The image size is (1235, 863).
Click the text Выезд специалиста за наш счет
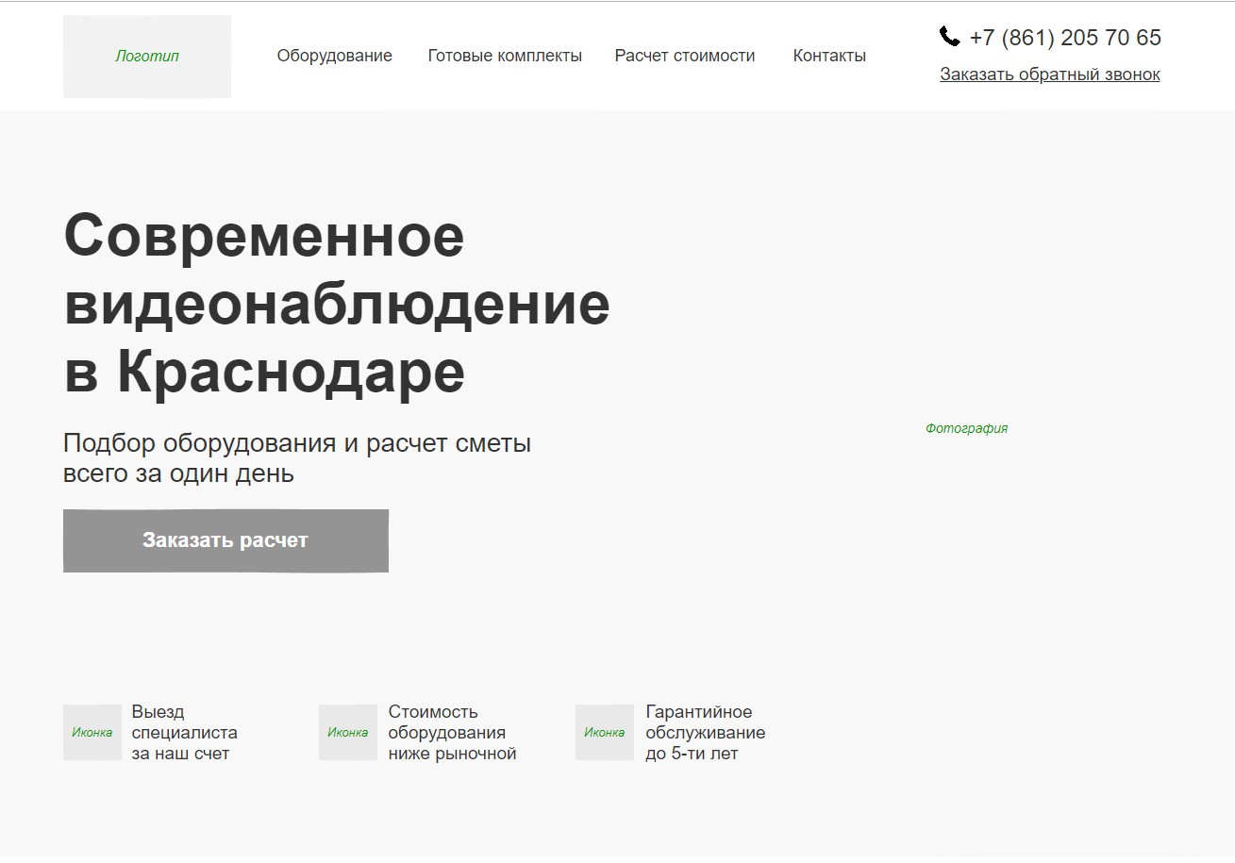point(185,733)
